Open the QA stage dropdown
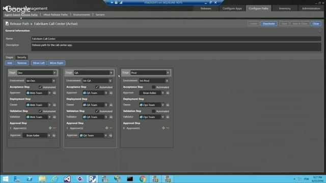 (111, 73)
